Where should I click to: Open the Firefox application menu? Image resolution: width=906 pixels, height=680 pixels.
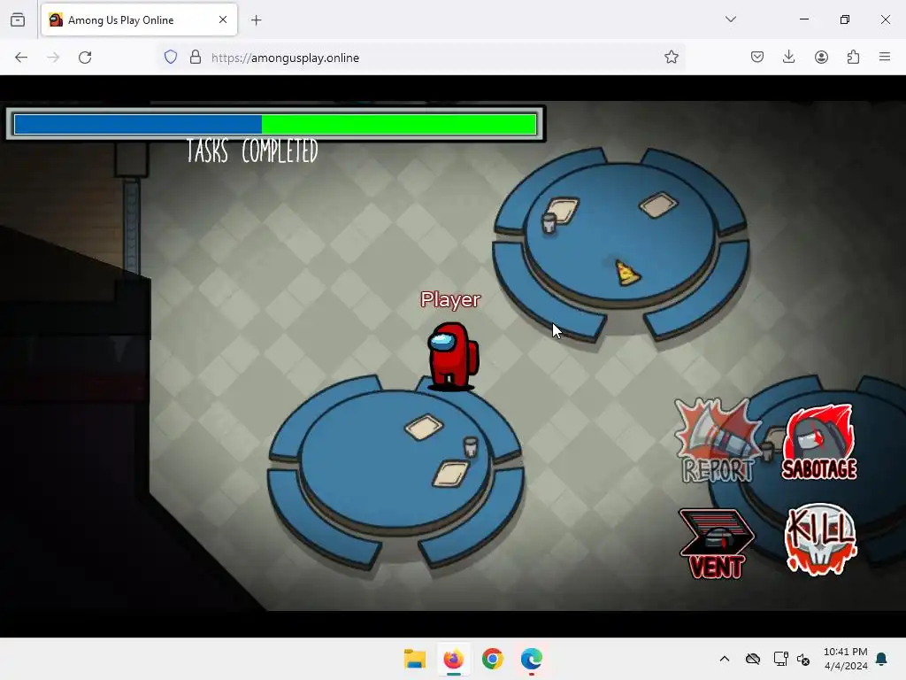tap(885, 57)
